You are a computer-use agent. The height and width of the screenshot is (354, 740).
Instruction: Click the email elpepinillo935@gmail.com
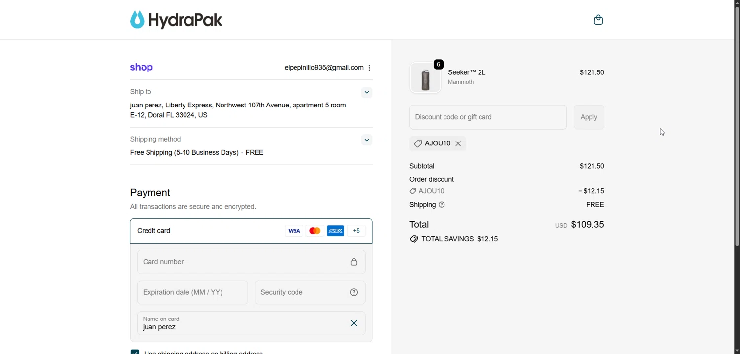click(324, 68)
